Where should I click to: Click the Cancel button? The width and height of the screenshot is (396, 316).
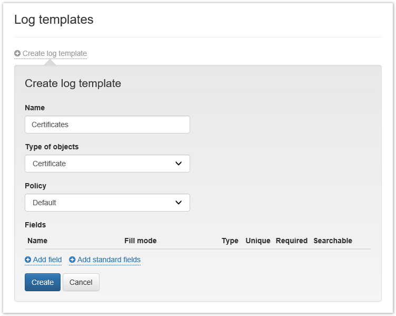[81, 282]
